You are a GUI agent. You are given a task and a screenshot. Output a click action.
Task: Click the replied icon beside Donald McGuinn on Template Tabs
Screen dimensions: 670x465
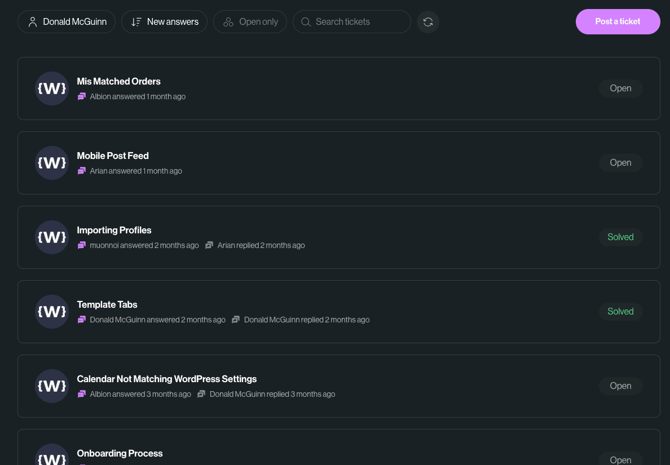[x=236, y=320]
